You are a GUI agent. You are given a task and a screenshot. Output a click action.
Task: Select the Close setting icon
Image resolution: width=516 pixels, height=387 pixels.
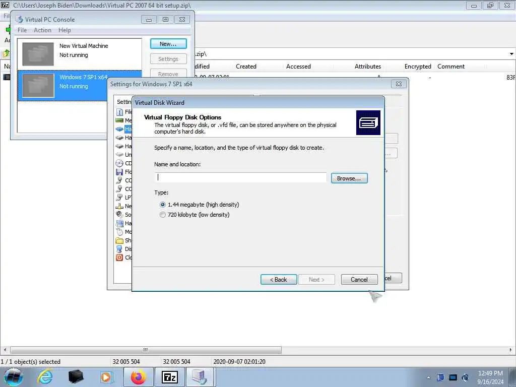[x=120, y=257]
